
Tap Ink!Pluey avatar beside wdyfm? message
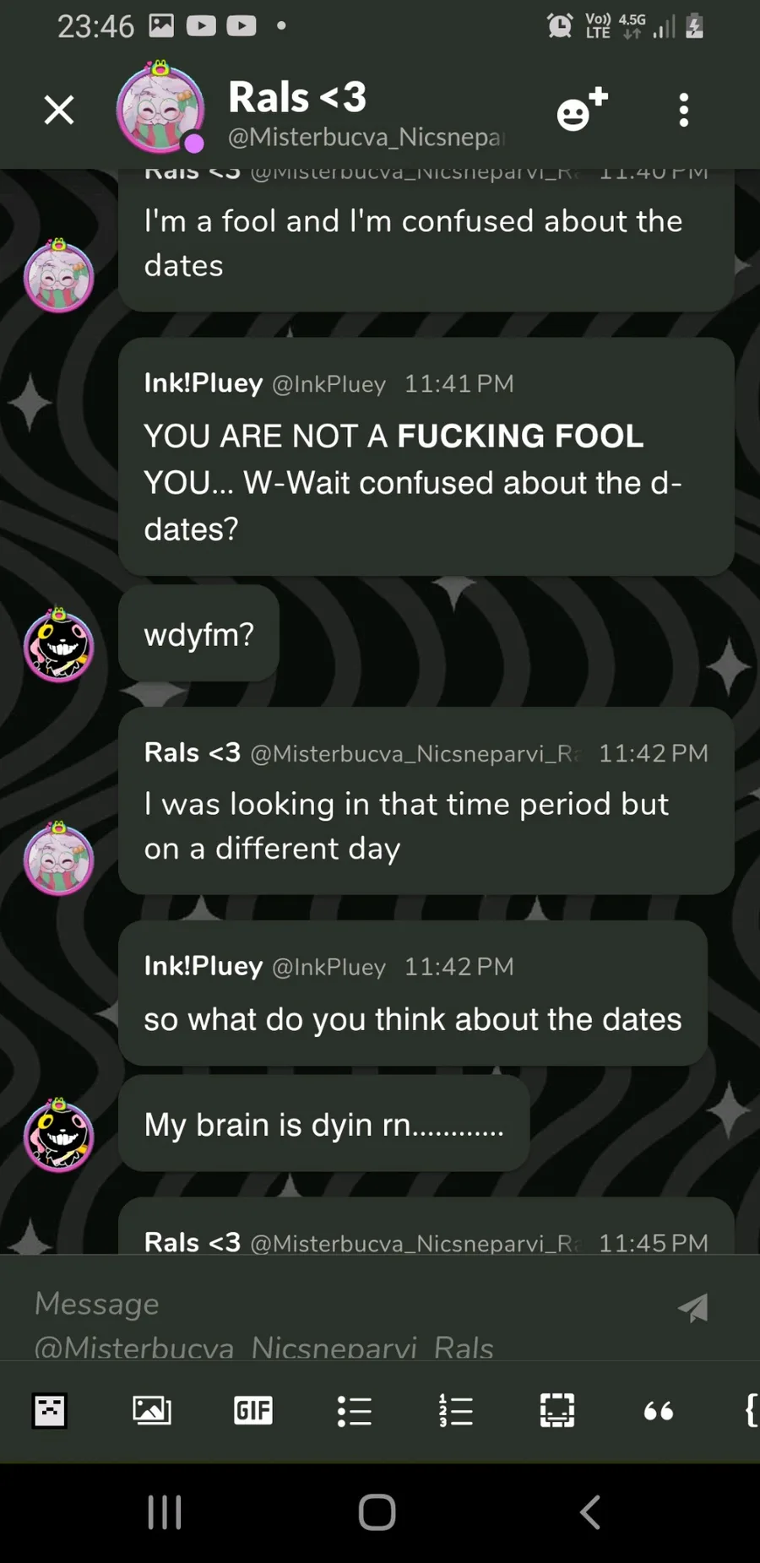pyautogui.click(x=58, y=645)
